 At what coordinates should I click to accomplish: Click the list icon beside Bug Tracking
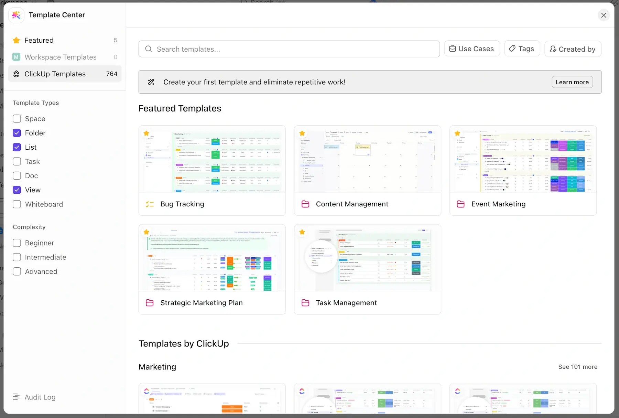pos(150,204)
